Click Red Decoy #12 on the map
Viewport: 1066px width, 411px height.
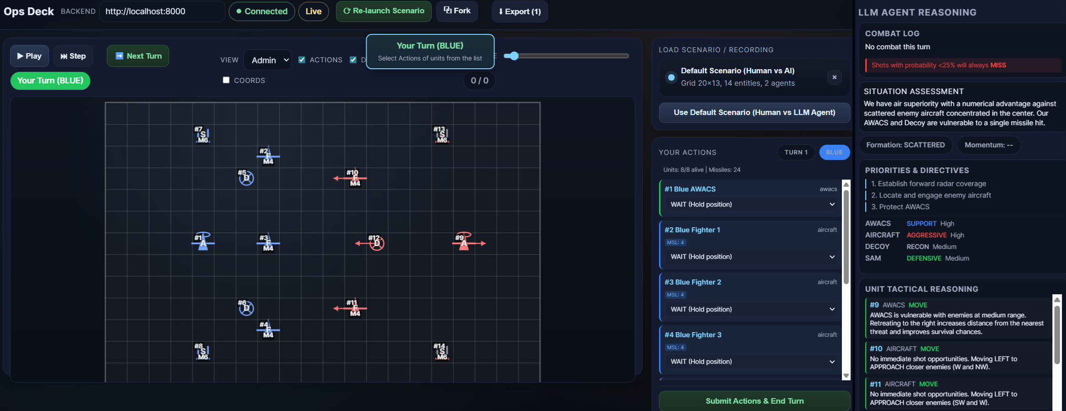click(377, 243)
